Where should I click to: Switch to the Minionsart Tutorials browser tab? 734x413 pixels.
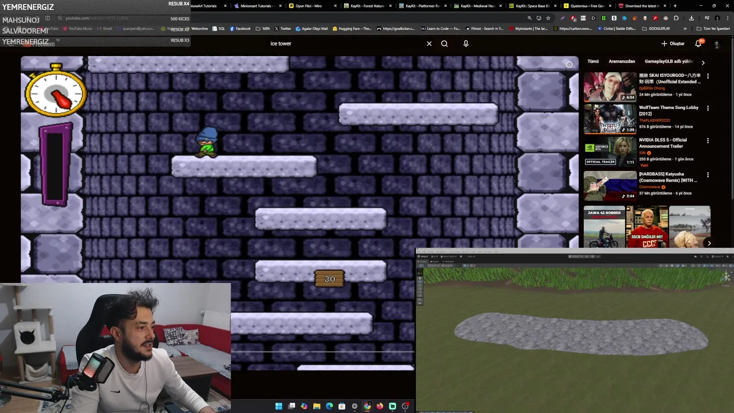coord(257,6)
